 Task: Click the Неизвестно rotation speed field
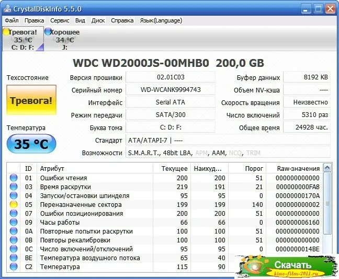pos(307,102)
